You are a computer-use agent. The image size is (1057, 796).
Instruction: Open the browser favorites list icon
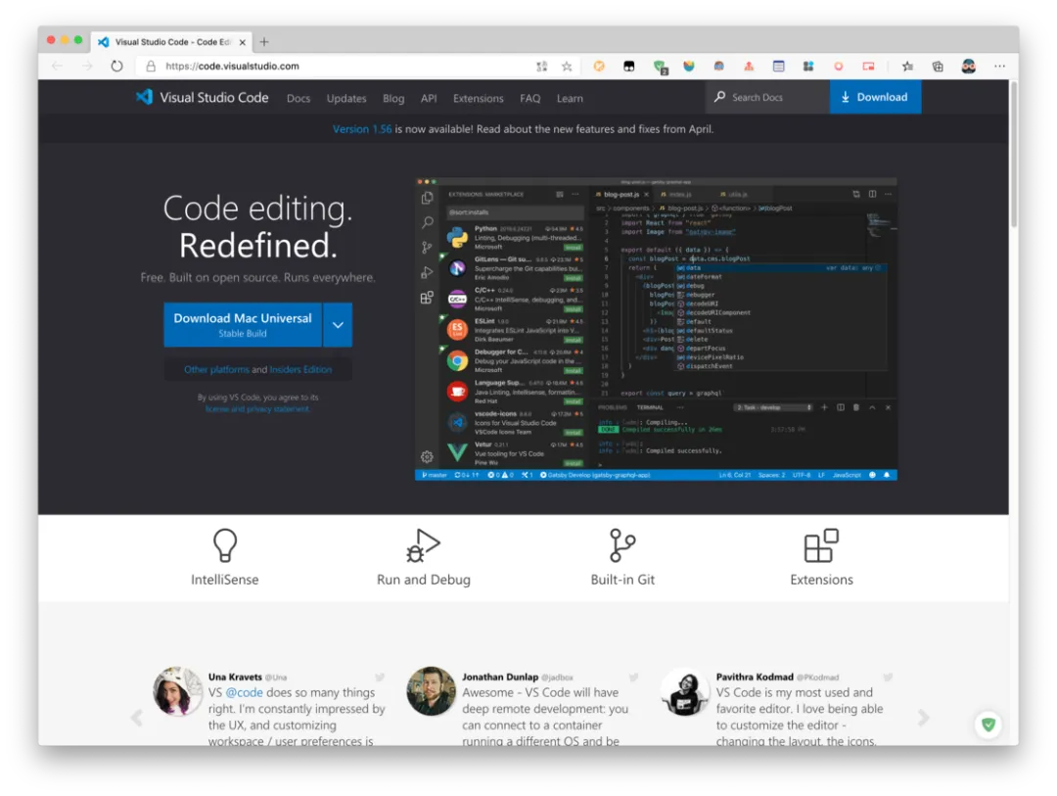point(908,67)
